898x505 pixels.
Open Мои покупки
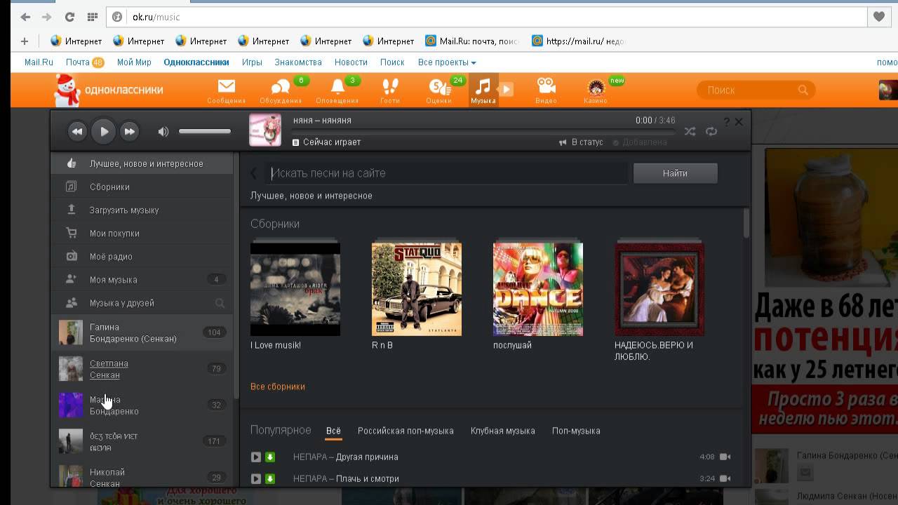pyautogui.click(x=142, y=233)
